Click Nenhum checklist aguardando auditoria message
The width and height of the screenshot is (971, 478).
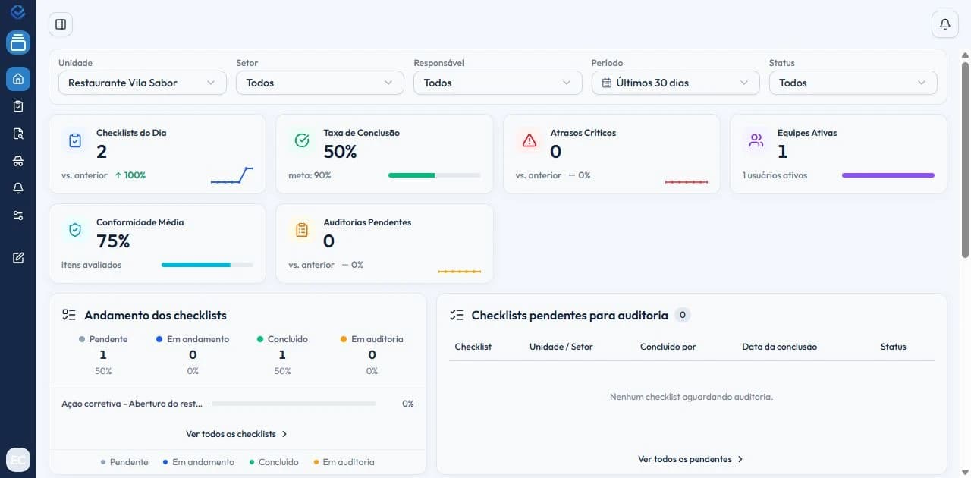click(x=691, y=397)
